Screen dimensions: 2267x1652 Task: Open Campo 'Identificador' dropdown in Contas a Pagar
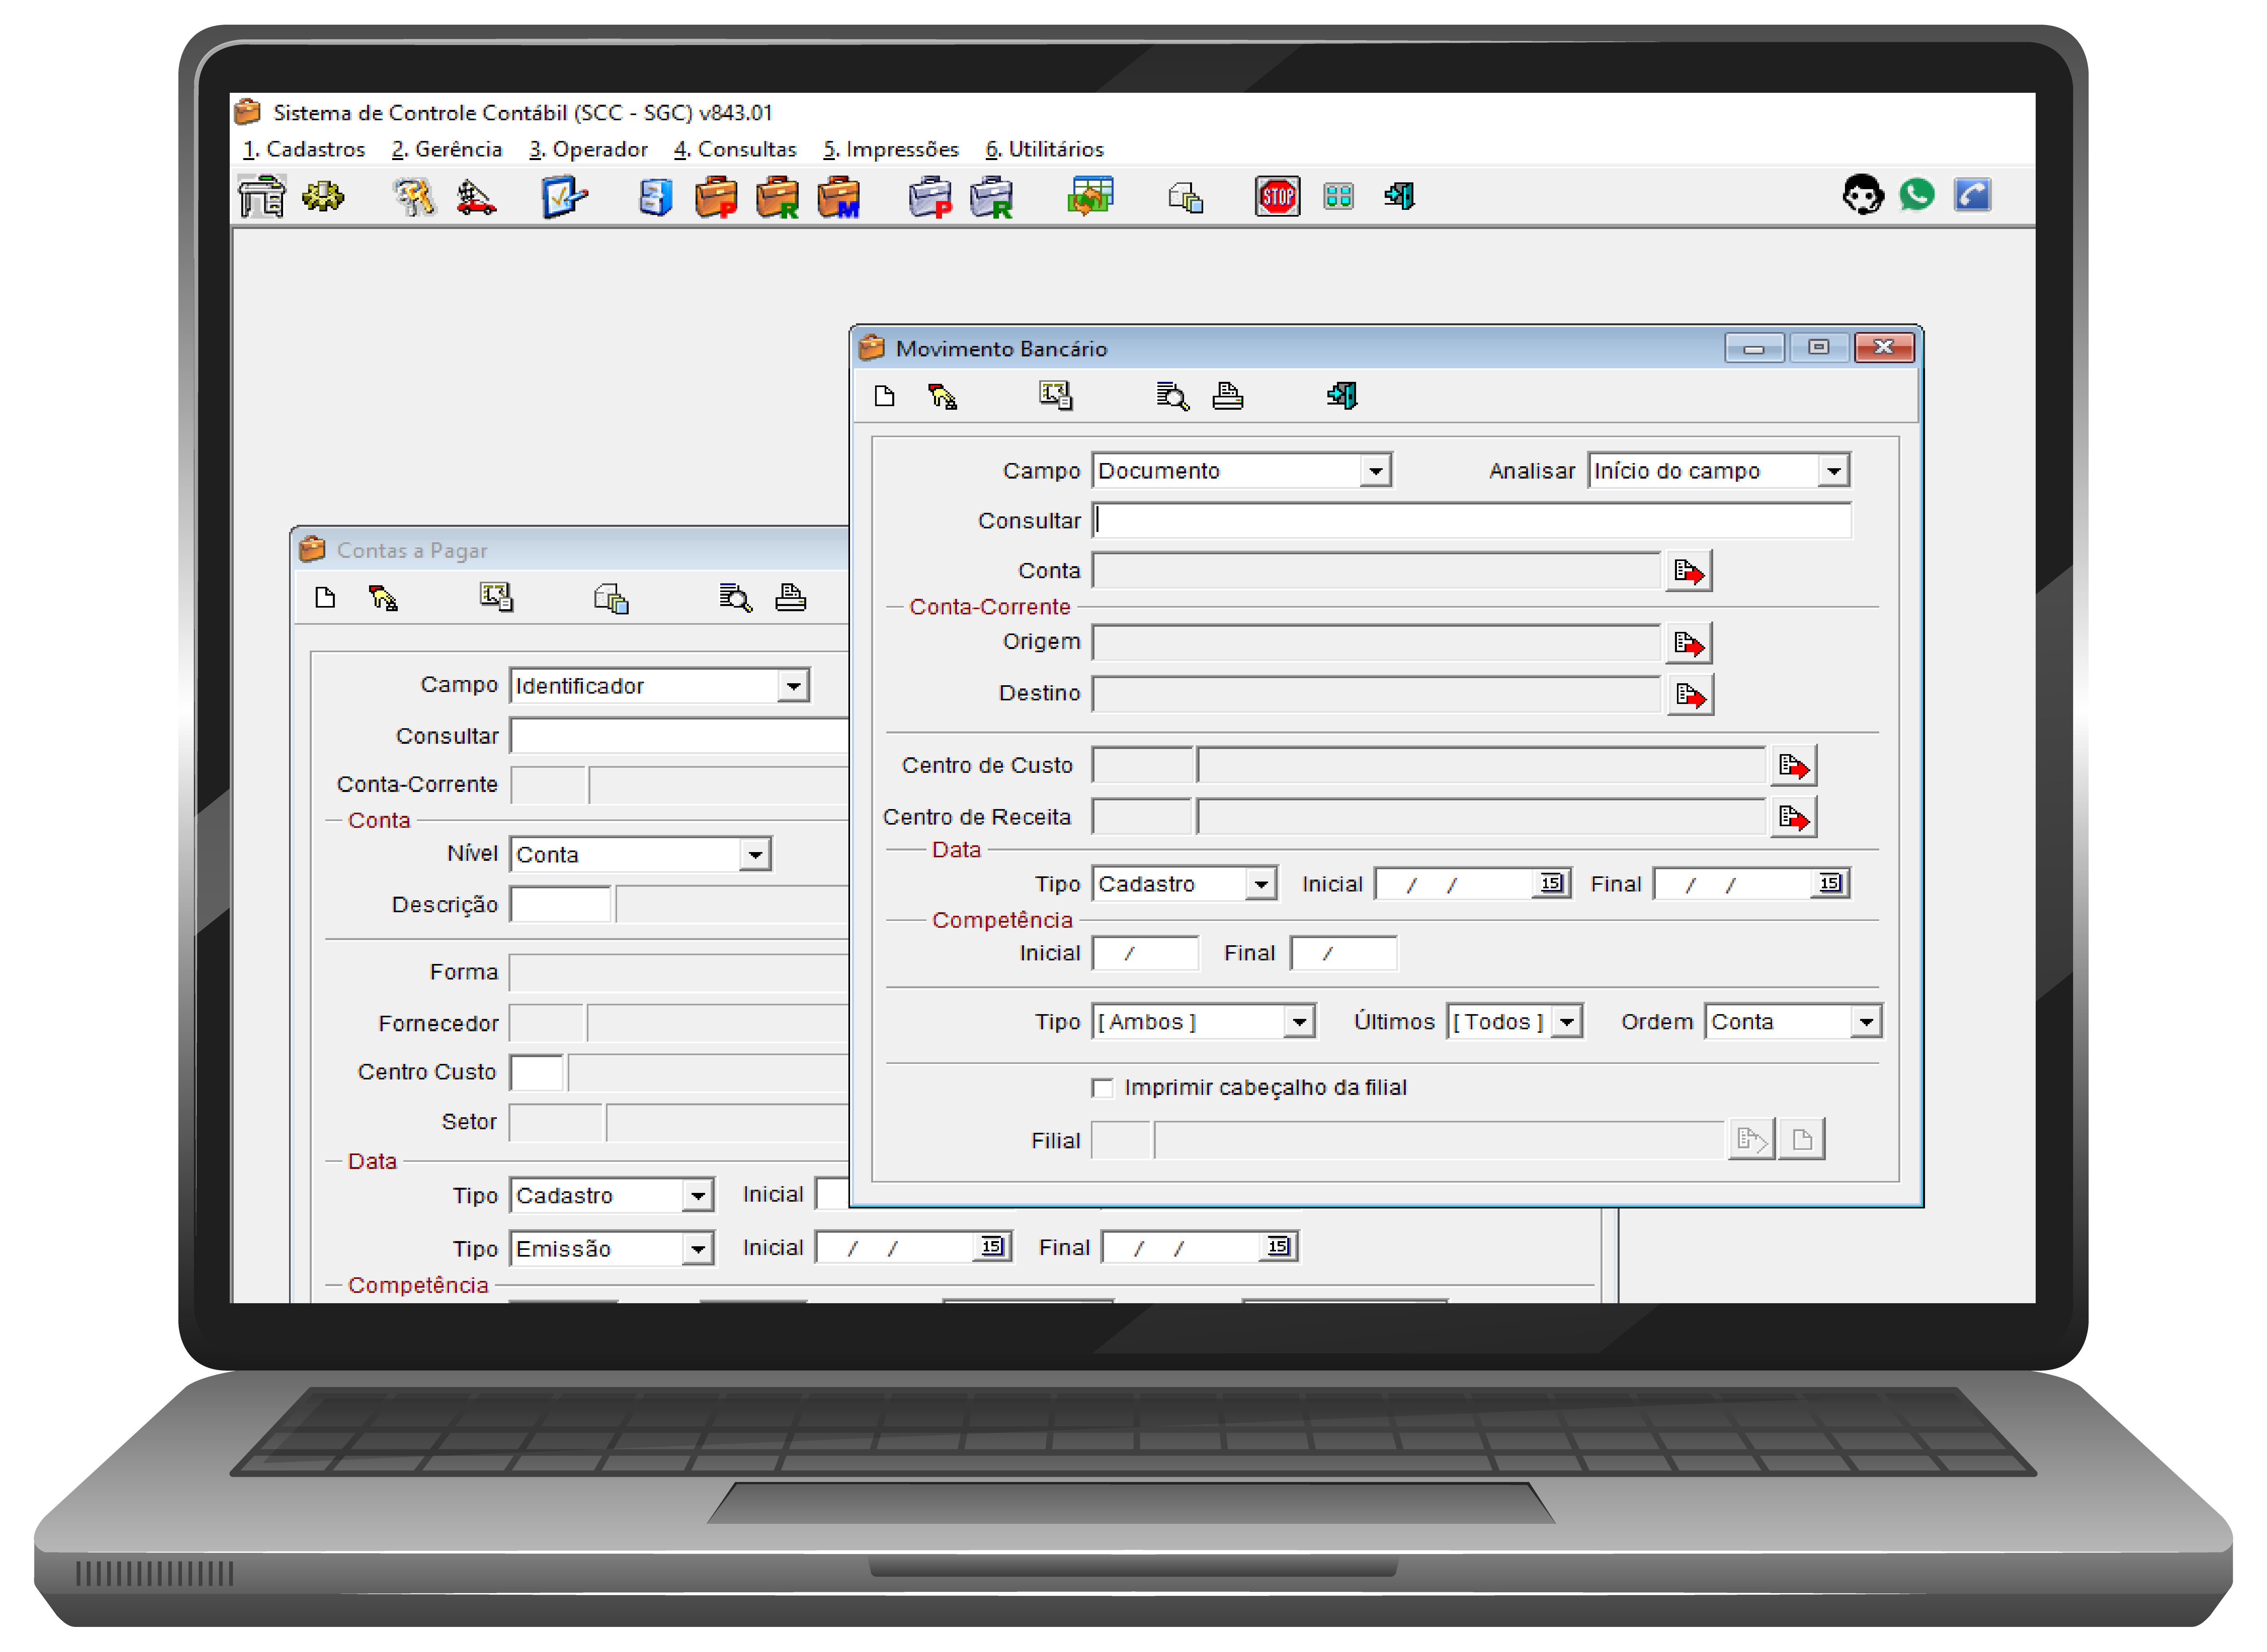pos(793,686)
